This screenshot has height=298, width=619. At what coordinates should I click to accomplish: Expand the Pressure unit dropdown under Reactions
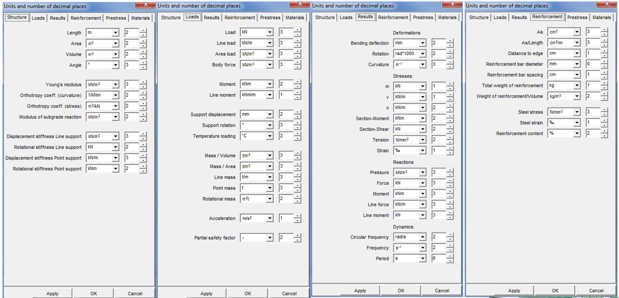point(423,172)
